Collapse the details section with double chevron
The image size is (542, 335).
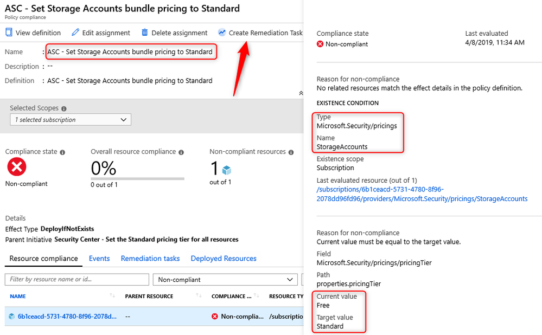click(x=301, y=93)
